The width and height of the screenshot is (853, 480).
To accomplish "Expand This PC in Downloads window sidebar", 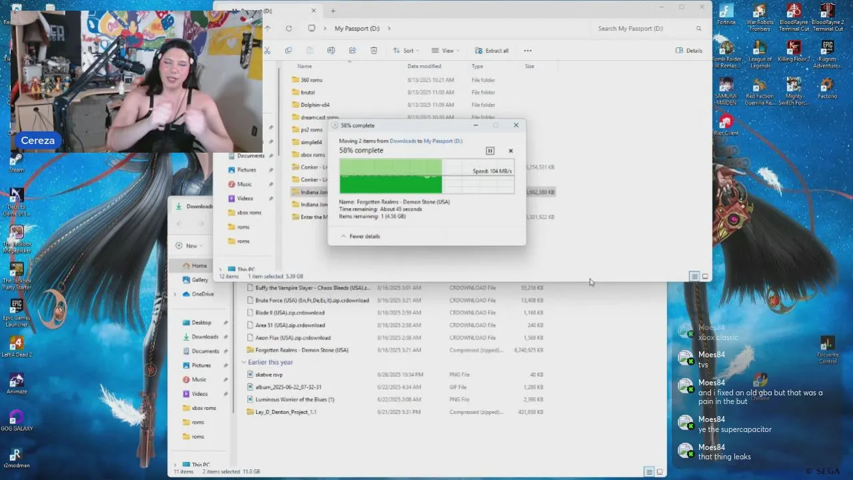I will (x=175, y=465).
